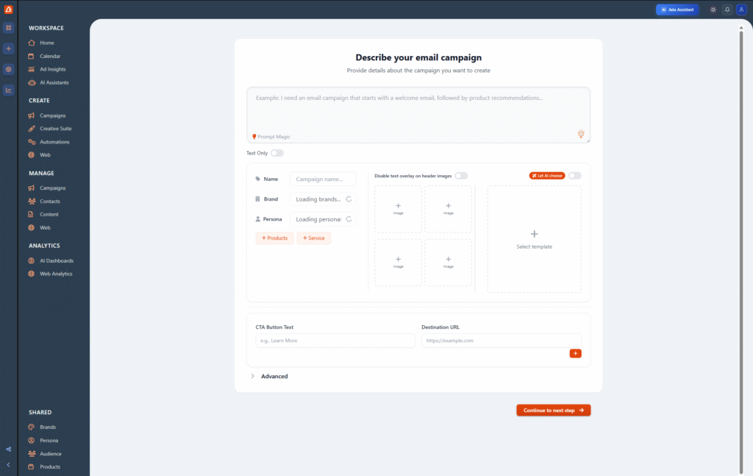Click the orange plus button under Destination URL

click(575, 354)
